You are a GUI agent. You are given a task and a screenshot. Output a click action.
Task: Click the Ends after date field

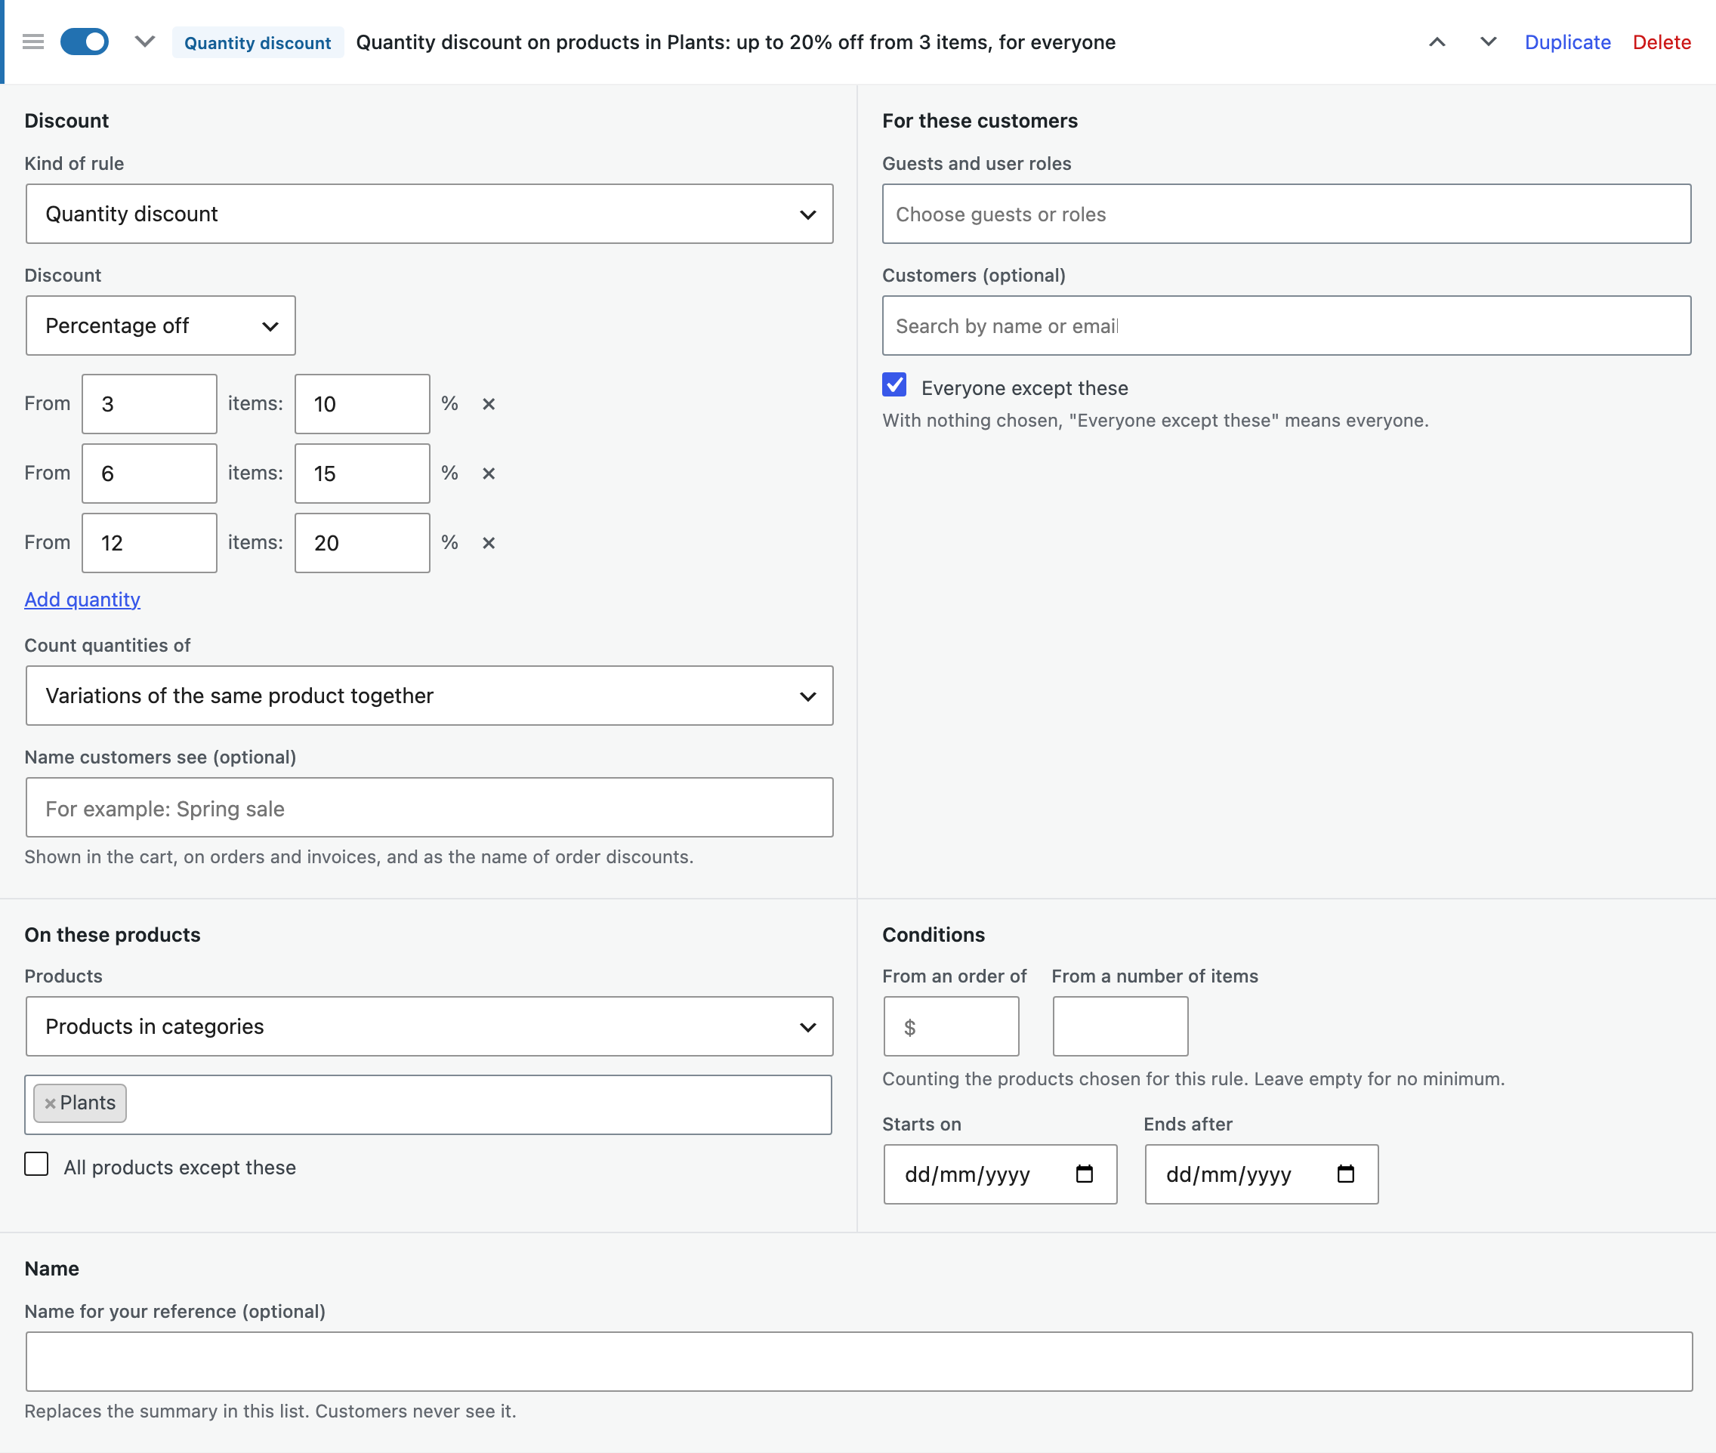tap(1261, 1174)
